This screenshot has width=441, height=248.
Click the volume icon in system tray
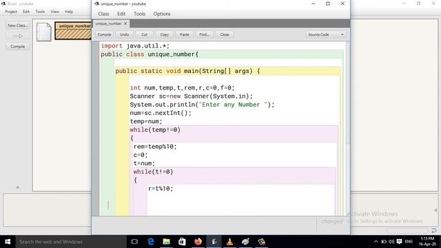tap(391, 242)
